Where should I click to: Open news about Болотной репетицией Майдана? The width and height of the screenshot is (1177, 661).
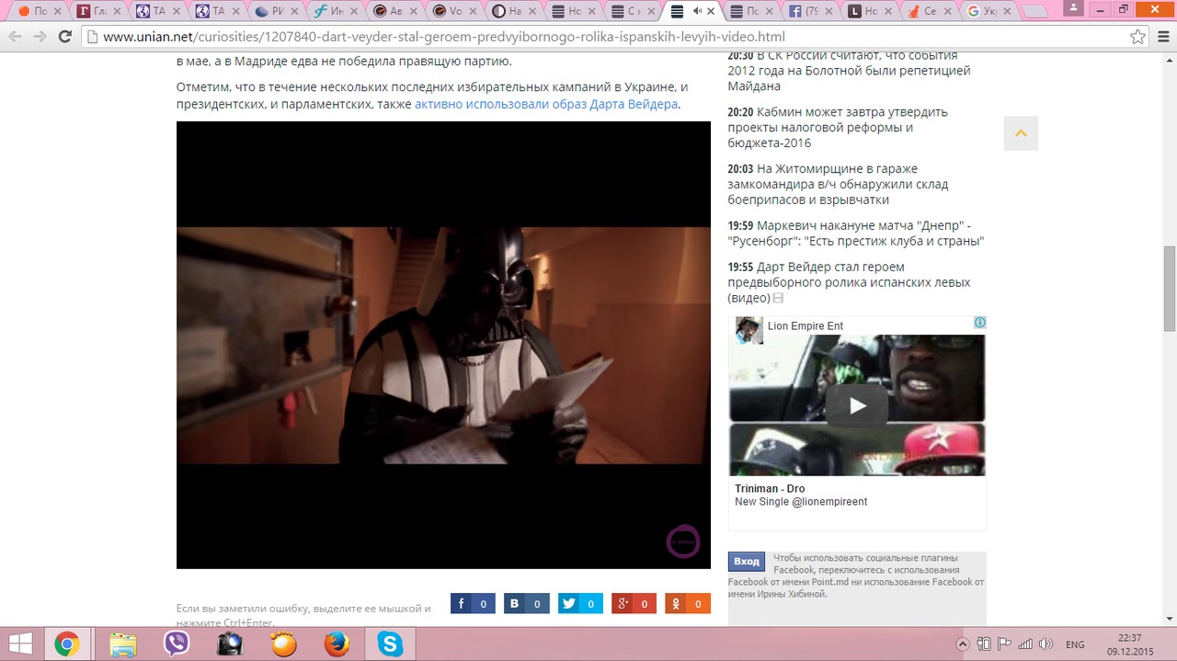pos(849,70)
